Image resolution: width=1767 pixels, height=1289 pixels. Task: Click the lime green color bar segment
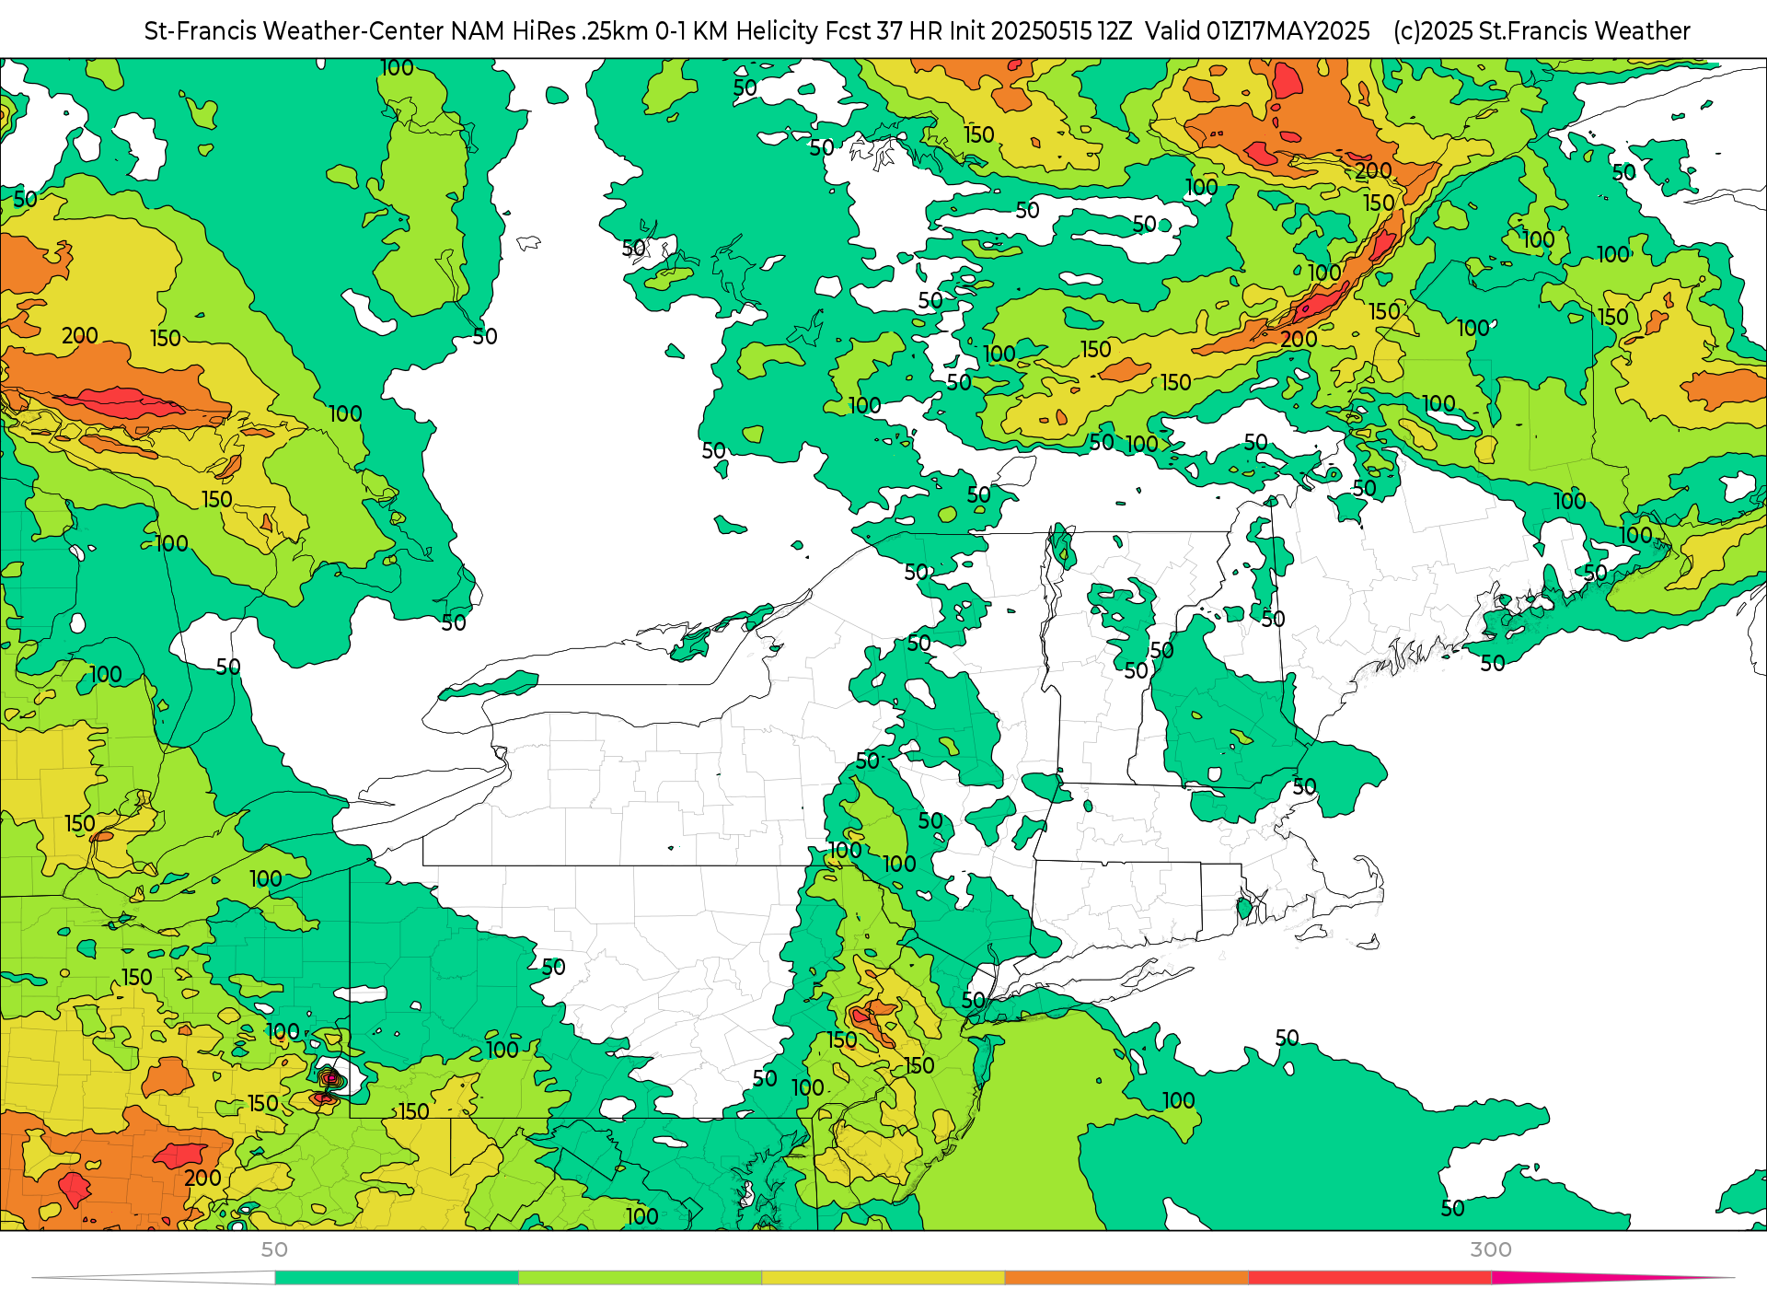[641, 1278]
